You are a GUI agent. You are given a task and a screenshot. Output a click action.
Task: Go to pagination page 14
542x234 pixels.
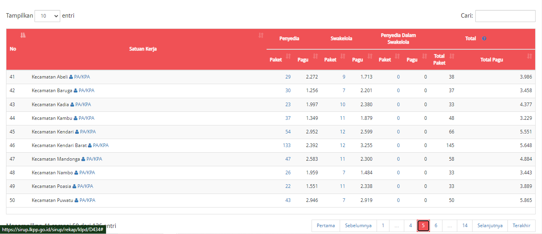[x=465, y=226]
